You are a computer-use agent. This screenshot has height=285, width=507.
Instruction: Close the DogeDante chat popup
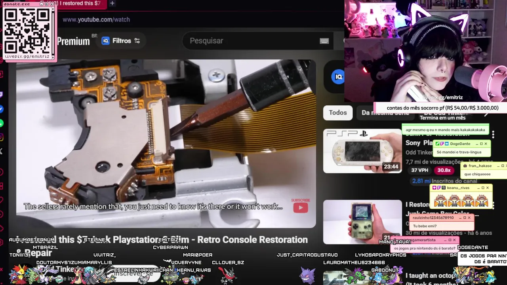(486, 144)
